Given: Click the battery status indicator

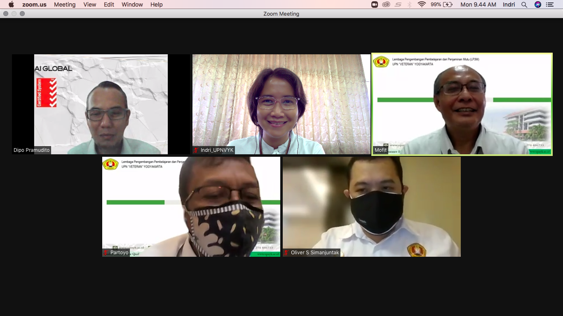Looking at the screenshot, I should click(448, 5).
